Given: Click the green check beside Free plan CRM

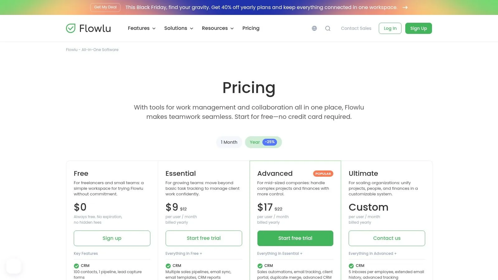Looking at the screenshot, I should 76,266.
